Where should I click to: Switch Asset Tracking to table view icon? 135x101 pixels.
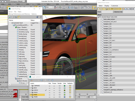[19, 17]
